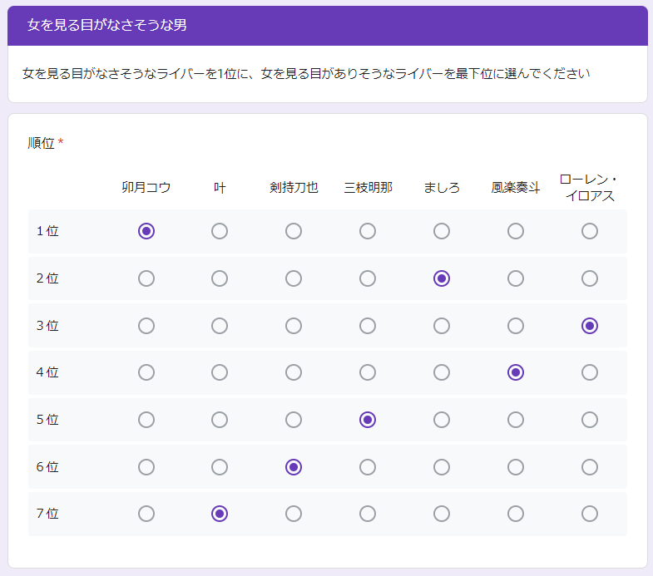The width and height of the screenshot is (653, 576).
Task: Assign 三枝明那 to 7位
Action: coord(368,514)
